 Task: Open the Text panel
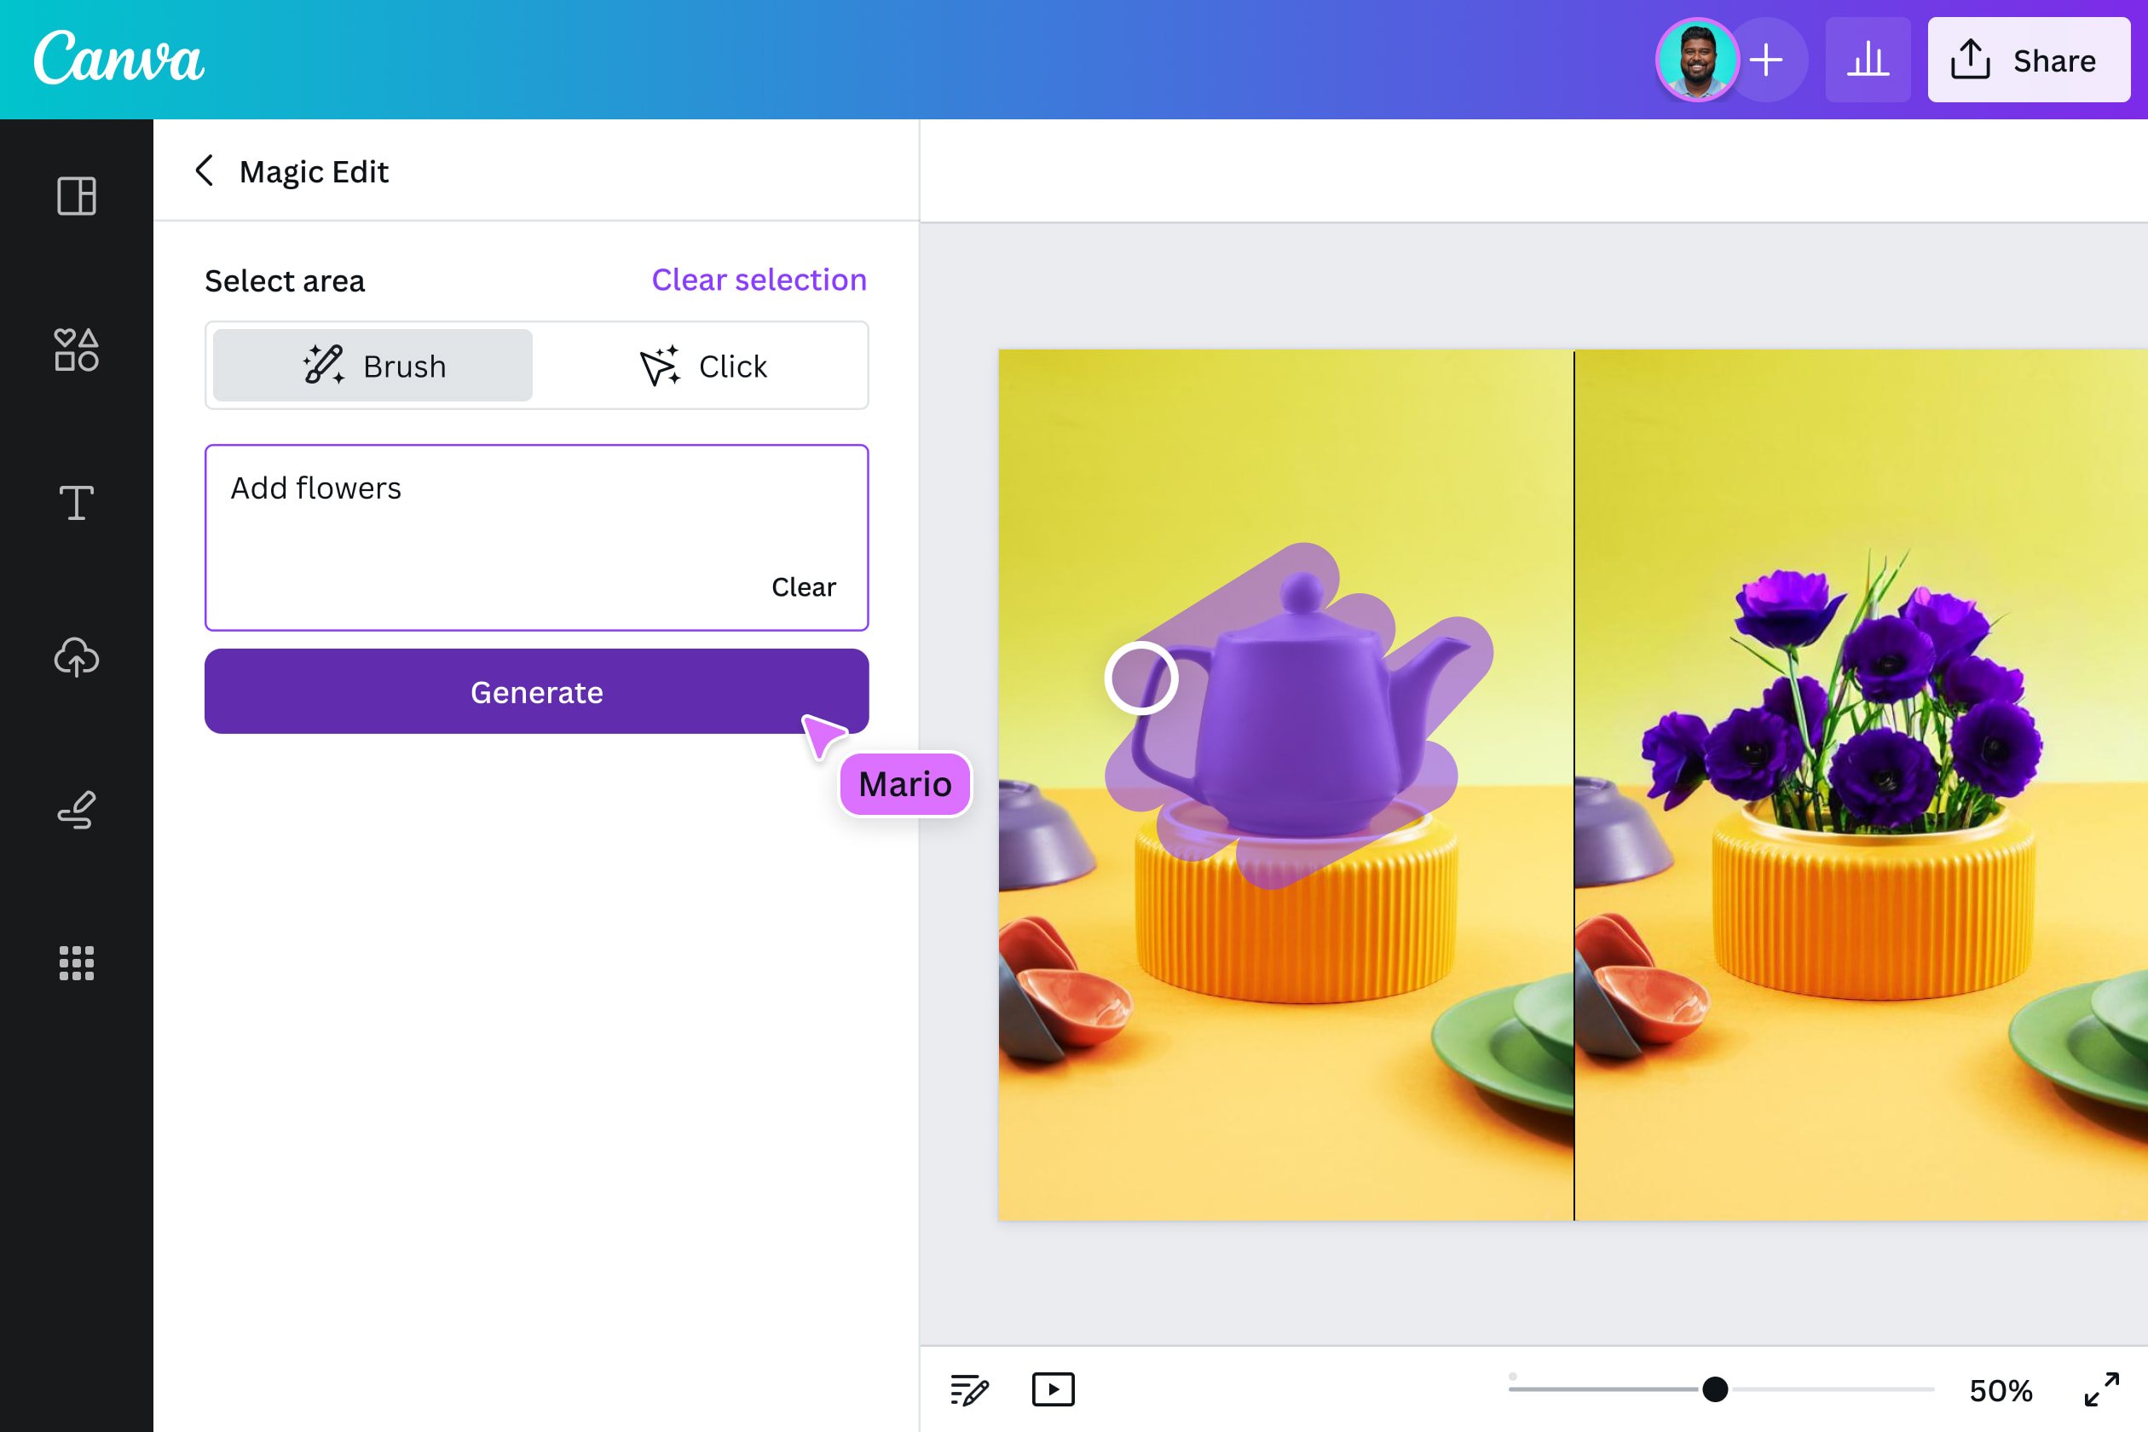[x=76, y=503]
